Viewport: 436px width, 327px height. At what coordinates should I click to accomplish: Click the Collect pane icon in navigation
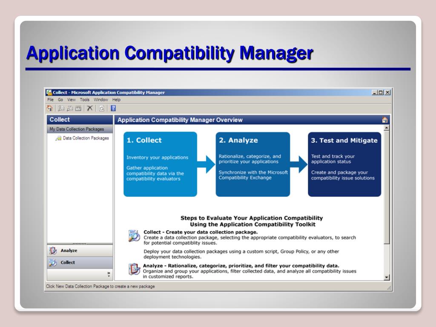(53, 262)
